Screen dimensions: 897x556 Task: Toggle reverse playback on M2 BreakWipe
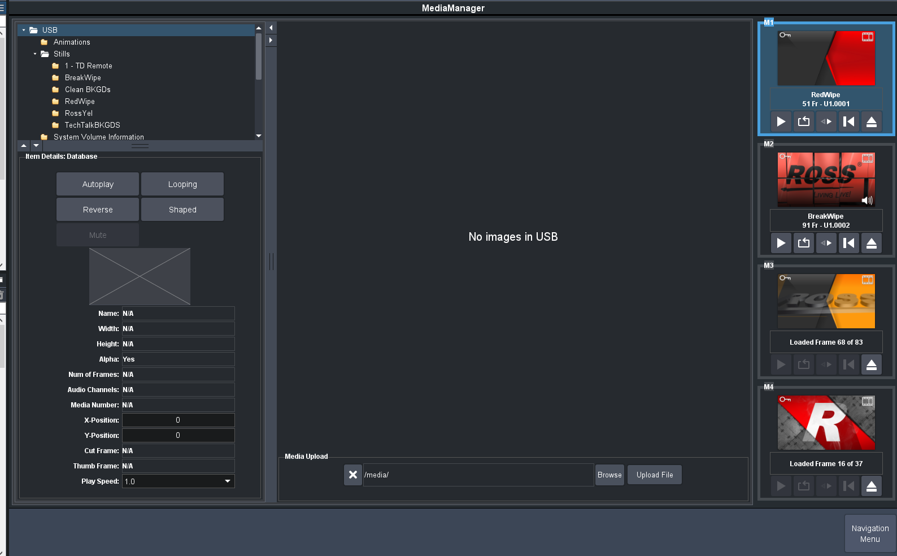(826, 243)
